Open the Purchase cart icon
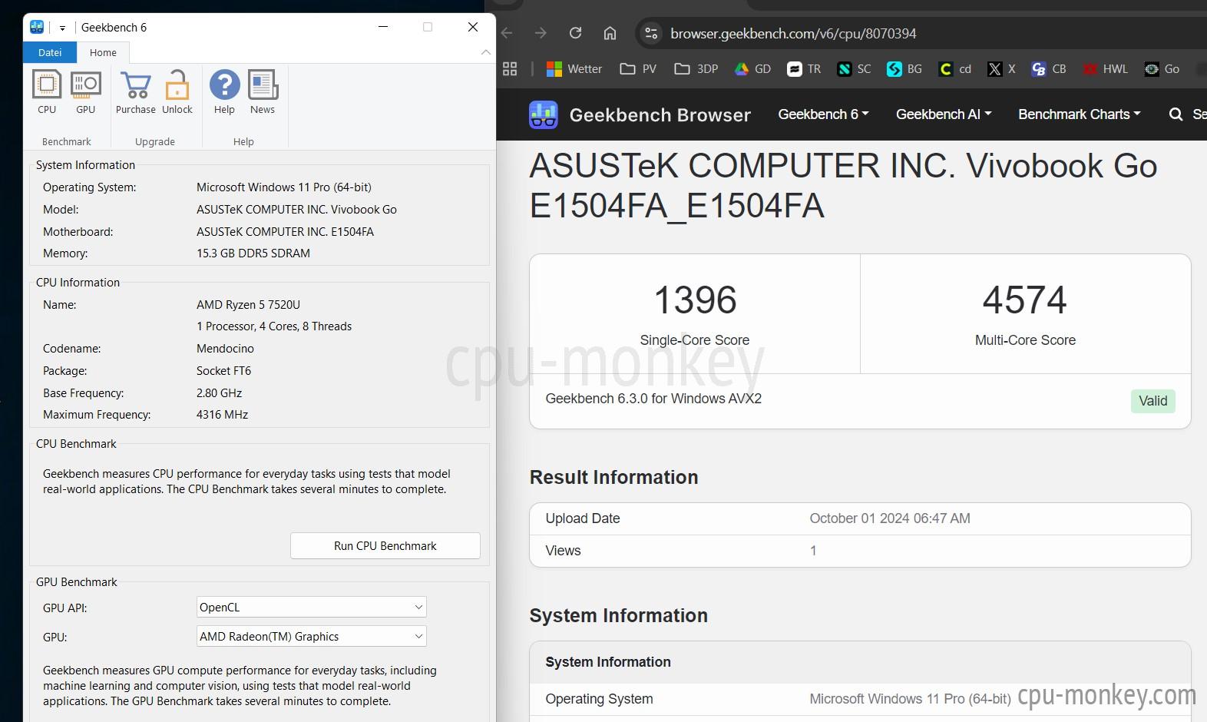 point(136,84)
